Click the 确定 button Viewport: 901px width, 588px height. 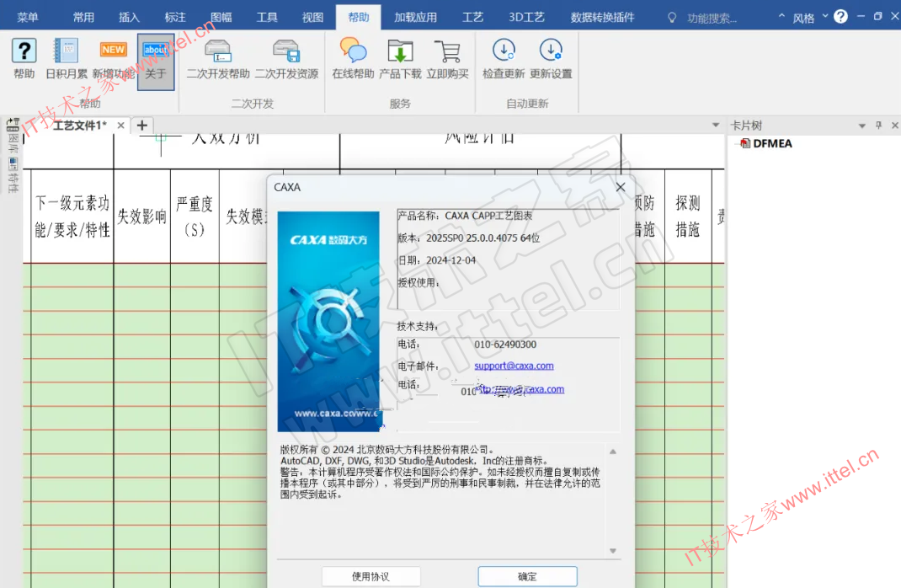(527, 576)
